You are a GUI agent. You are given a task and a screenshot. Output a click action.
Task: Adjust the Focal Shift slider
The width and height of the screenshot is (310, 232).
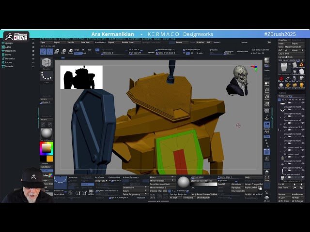(141, 50)
